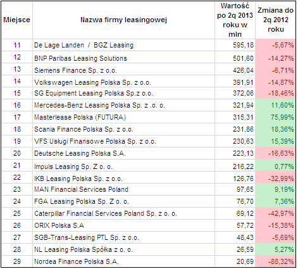Click the red change cell '-88,32%'
Image resolution: width=298 pixels, height=269 pixels.
pyautogui.click(x=275, y=261)
